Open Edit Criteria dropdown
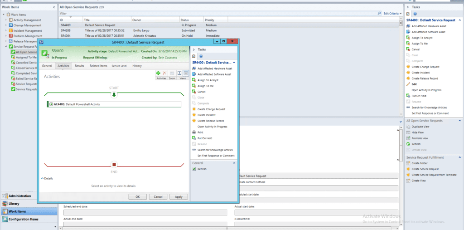The width and height of the screenshot is (464, 230). [393, 14]
